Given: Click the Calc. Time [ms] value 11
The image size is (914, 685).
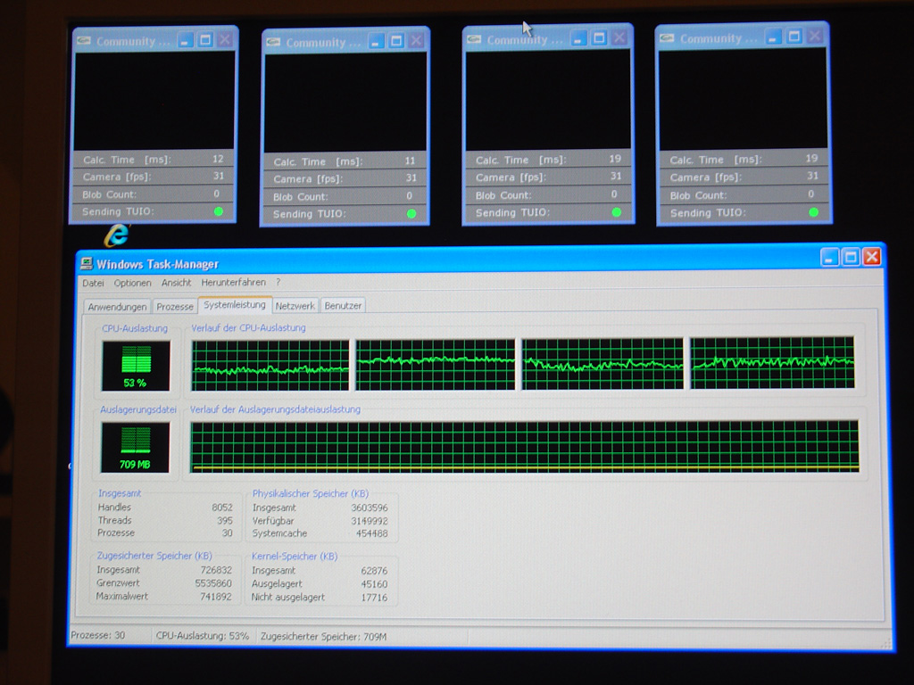Looking at the screenshot, I should pos(410,161).
